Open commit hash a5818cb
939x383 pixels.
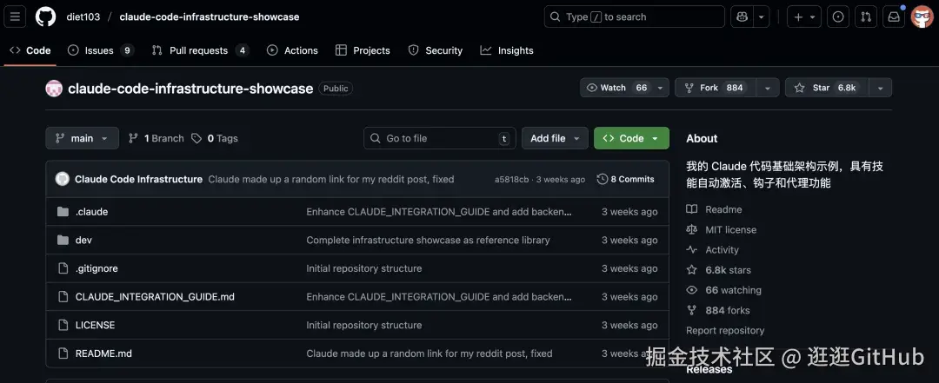(x=511, y=179)
